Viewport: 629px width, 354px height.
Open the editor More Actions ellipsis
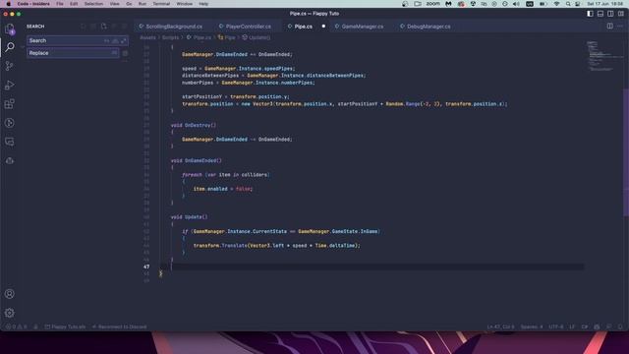620,27
